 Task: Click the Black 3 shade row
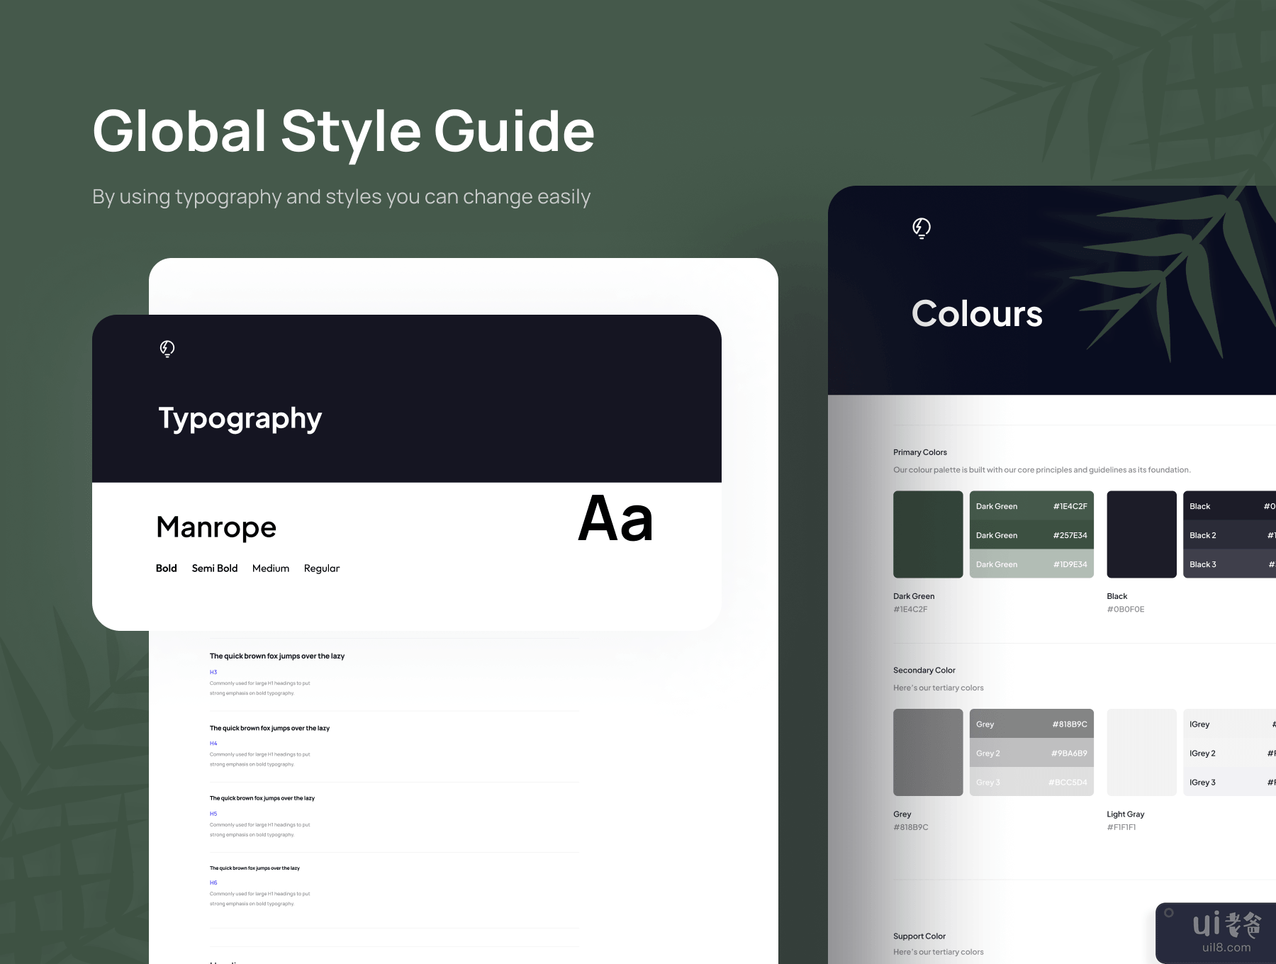[x=1230, y=564]
